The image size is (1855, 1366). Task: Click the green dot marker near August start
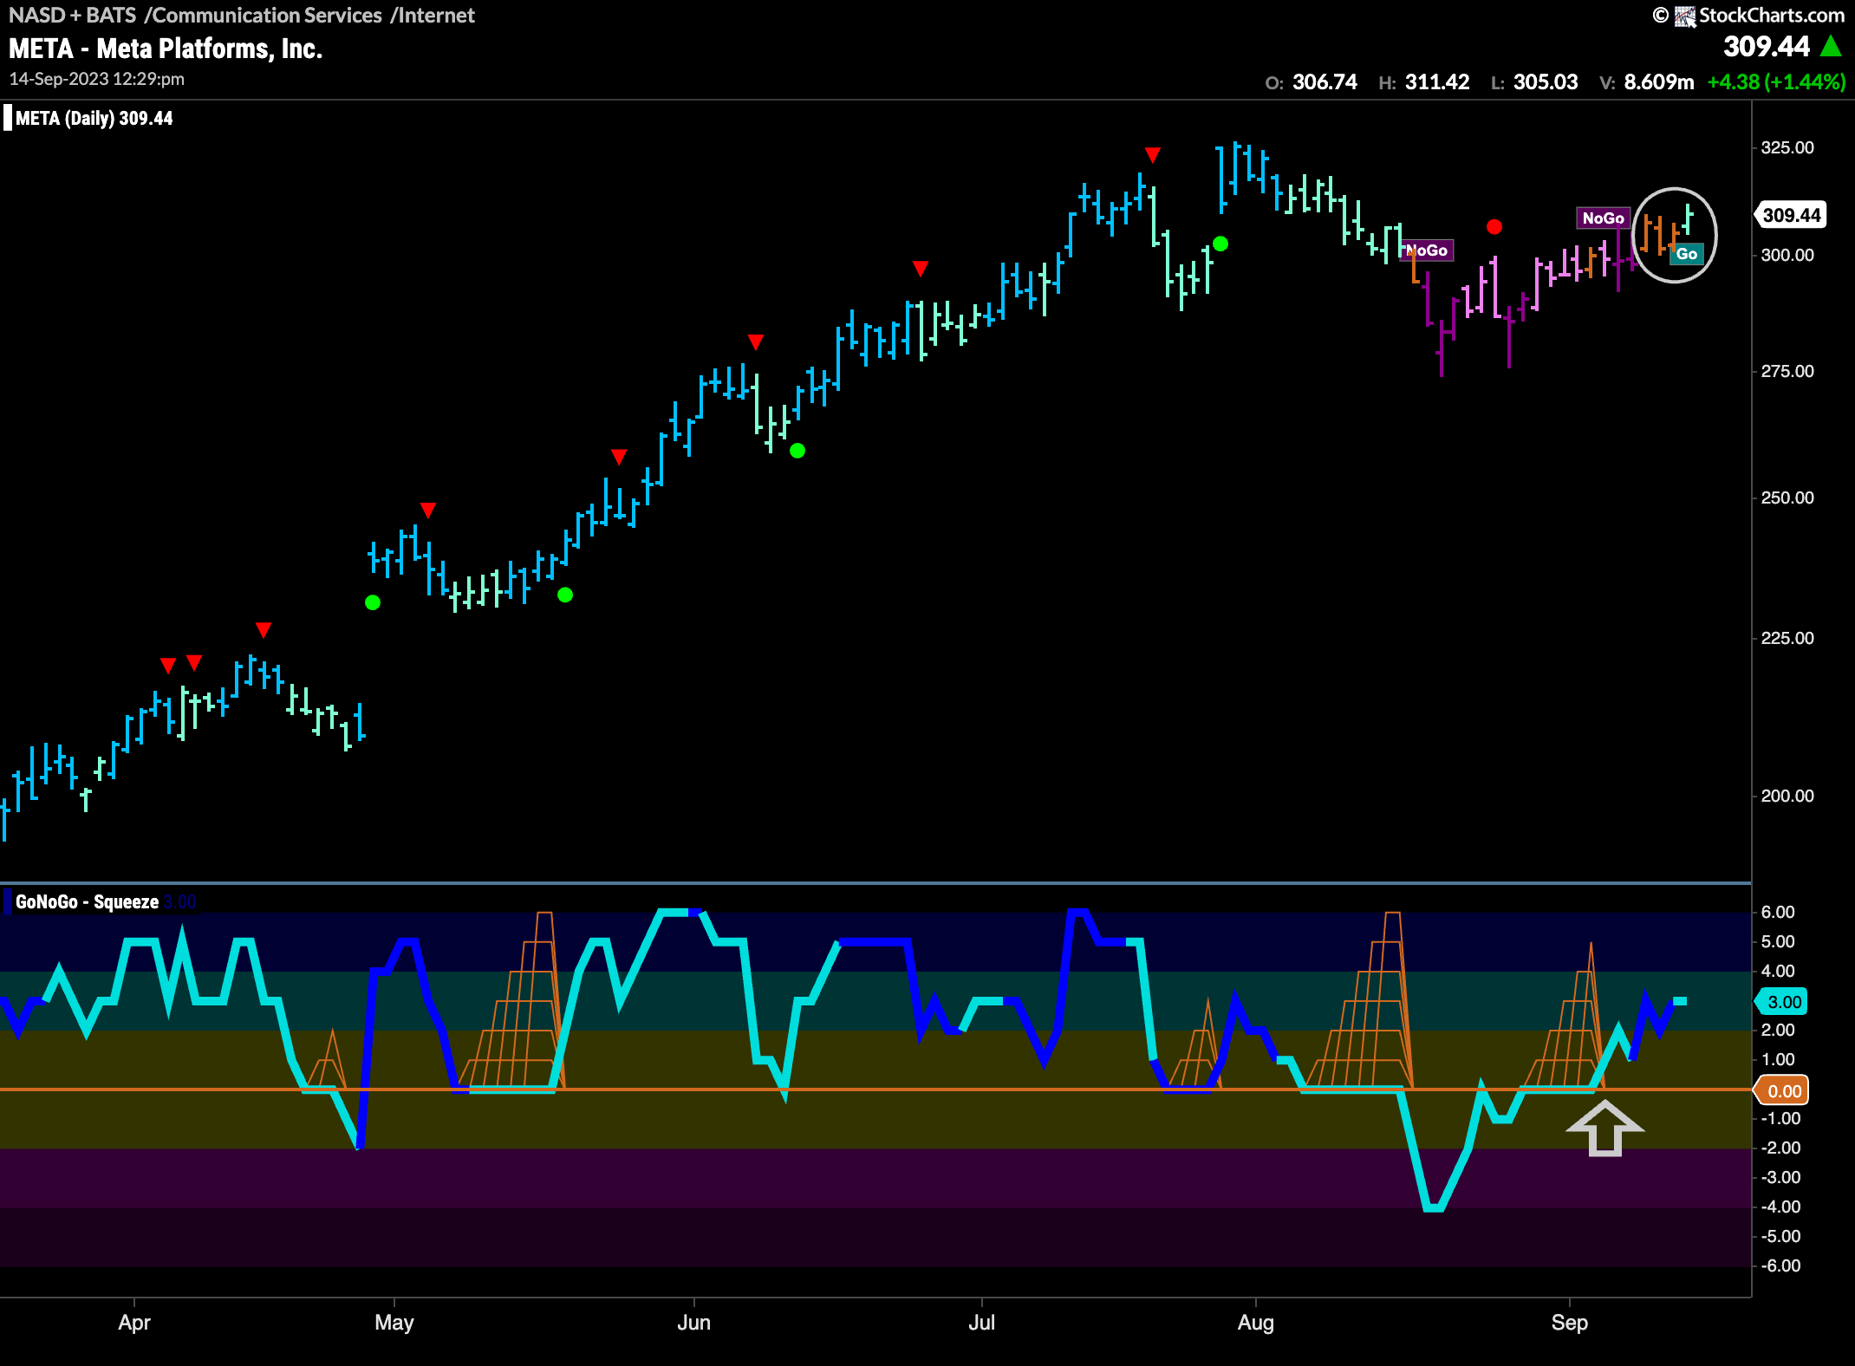(x=1220, y=244)
